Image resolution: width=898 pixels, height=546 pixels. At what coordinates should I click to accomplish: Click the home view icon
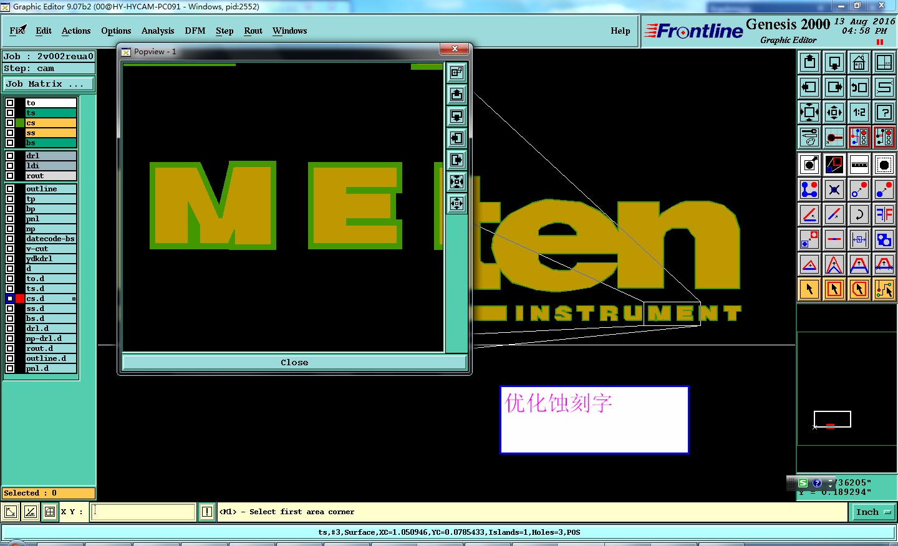tap(859, 62)
